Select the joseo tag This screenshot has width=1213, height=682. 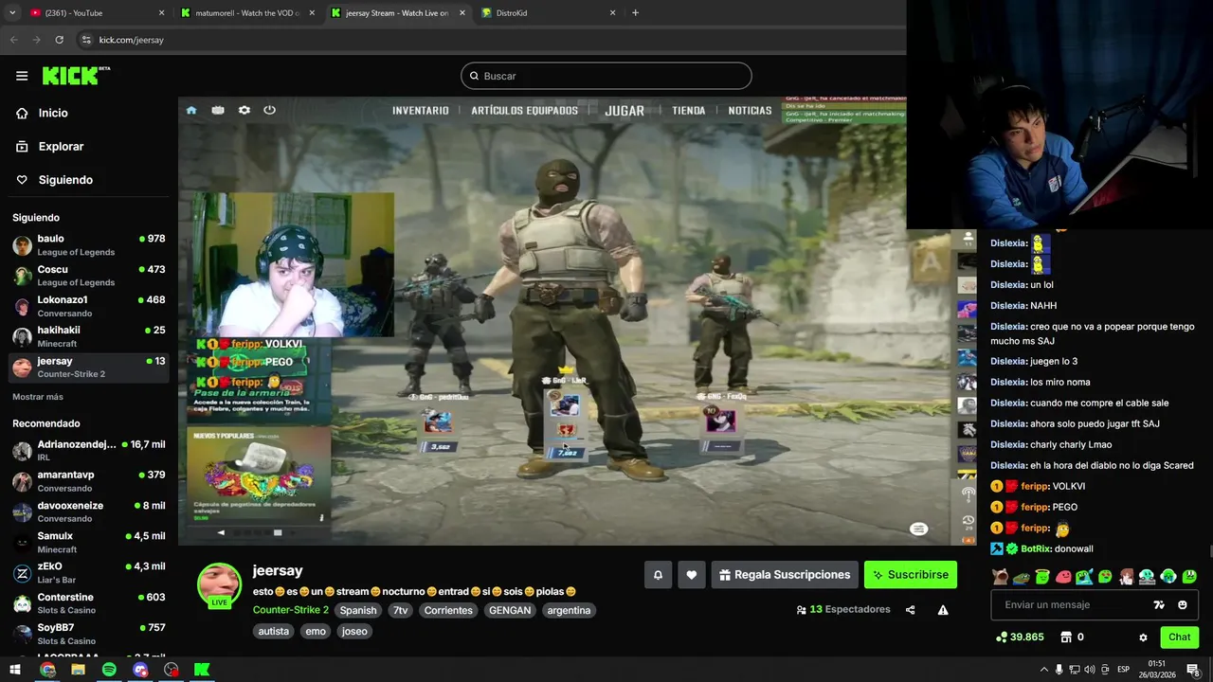pyautogui.click(x=354, y=632)
